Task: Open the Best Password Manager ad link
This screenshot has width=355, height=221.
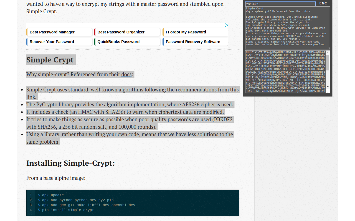Action: coord(59,32)
